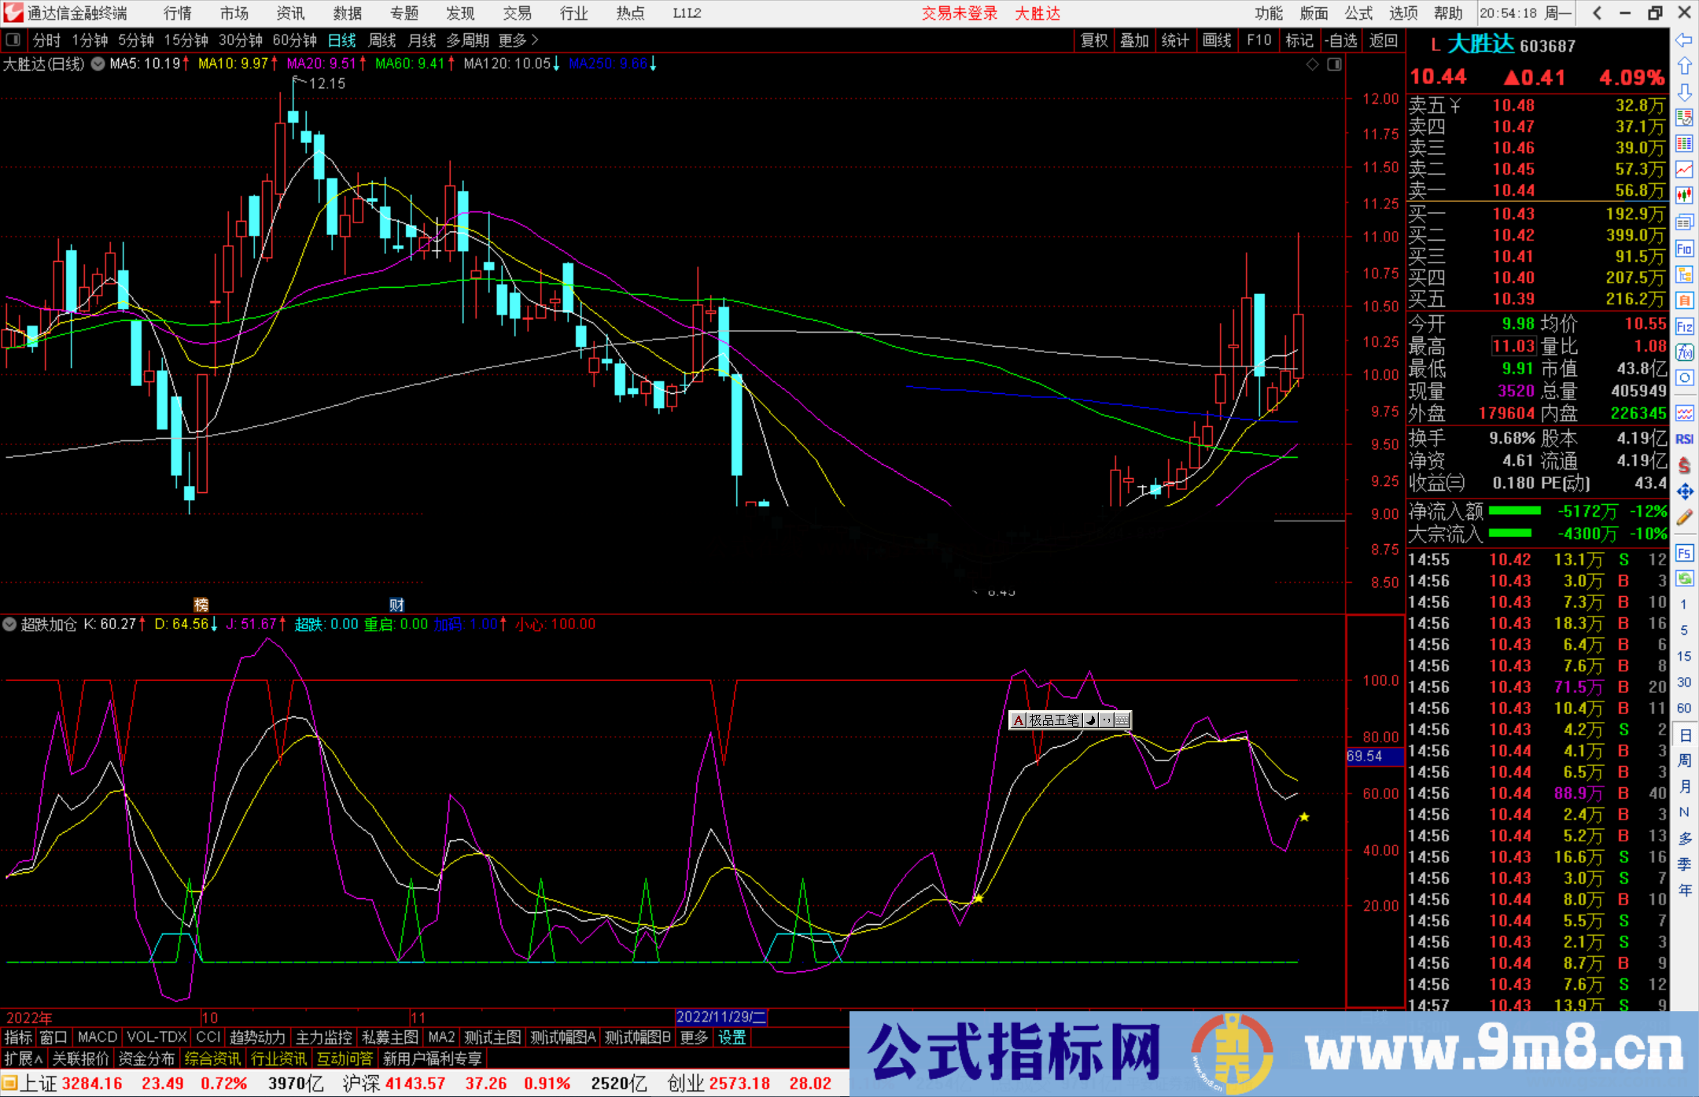Click the F10 company info sidebar icon
Viewport: 1699px width, 1097px height.
[x=1684, y=248]
